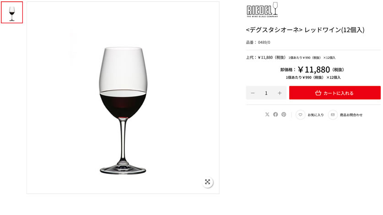Click product title デグスタシオーネ レッドワイン
383x215 pixels.
(x=305, y=30)
